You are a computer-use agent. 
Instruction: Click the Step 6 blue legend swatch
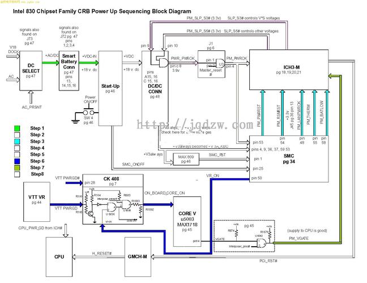point(17,161)
